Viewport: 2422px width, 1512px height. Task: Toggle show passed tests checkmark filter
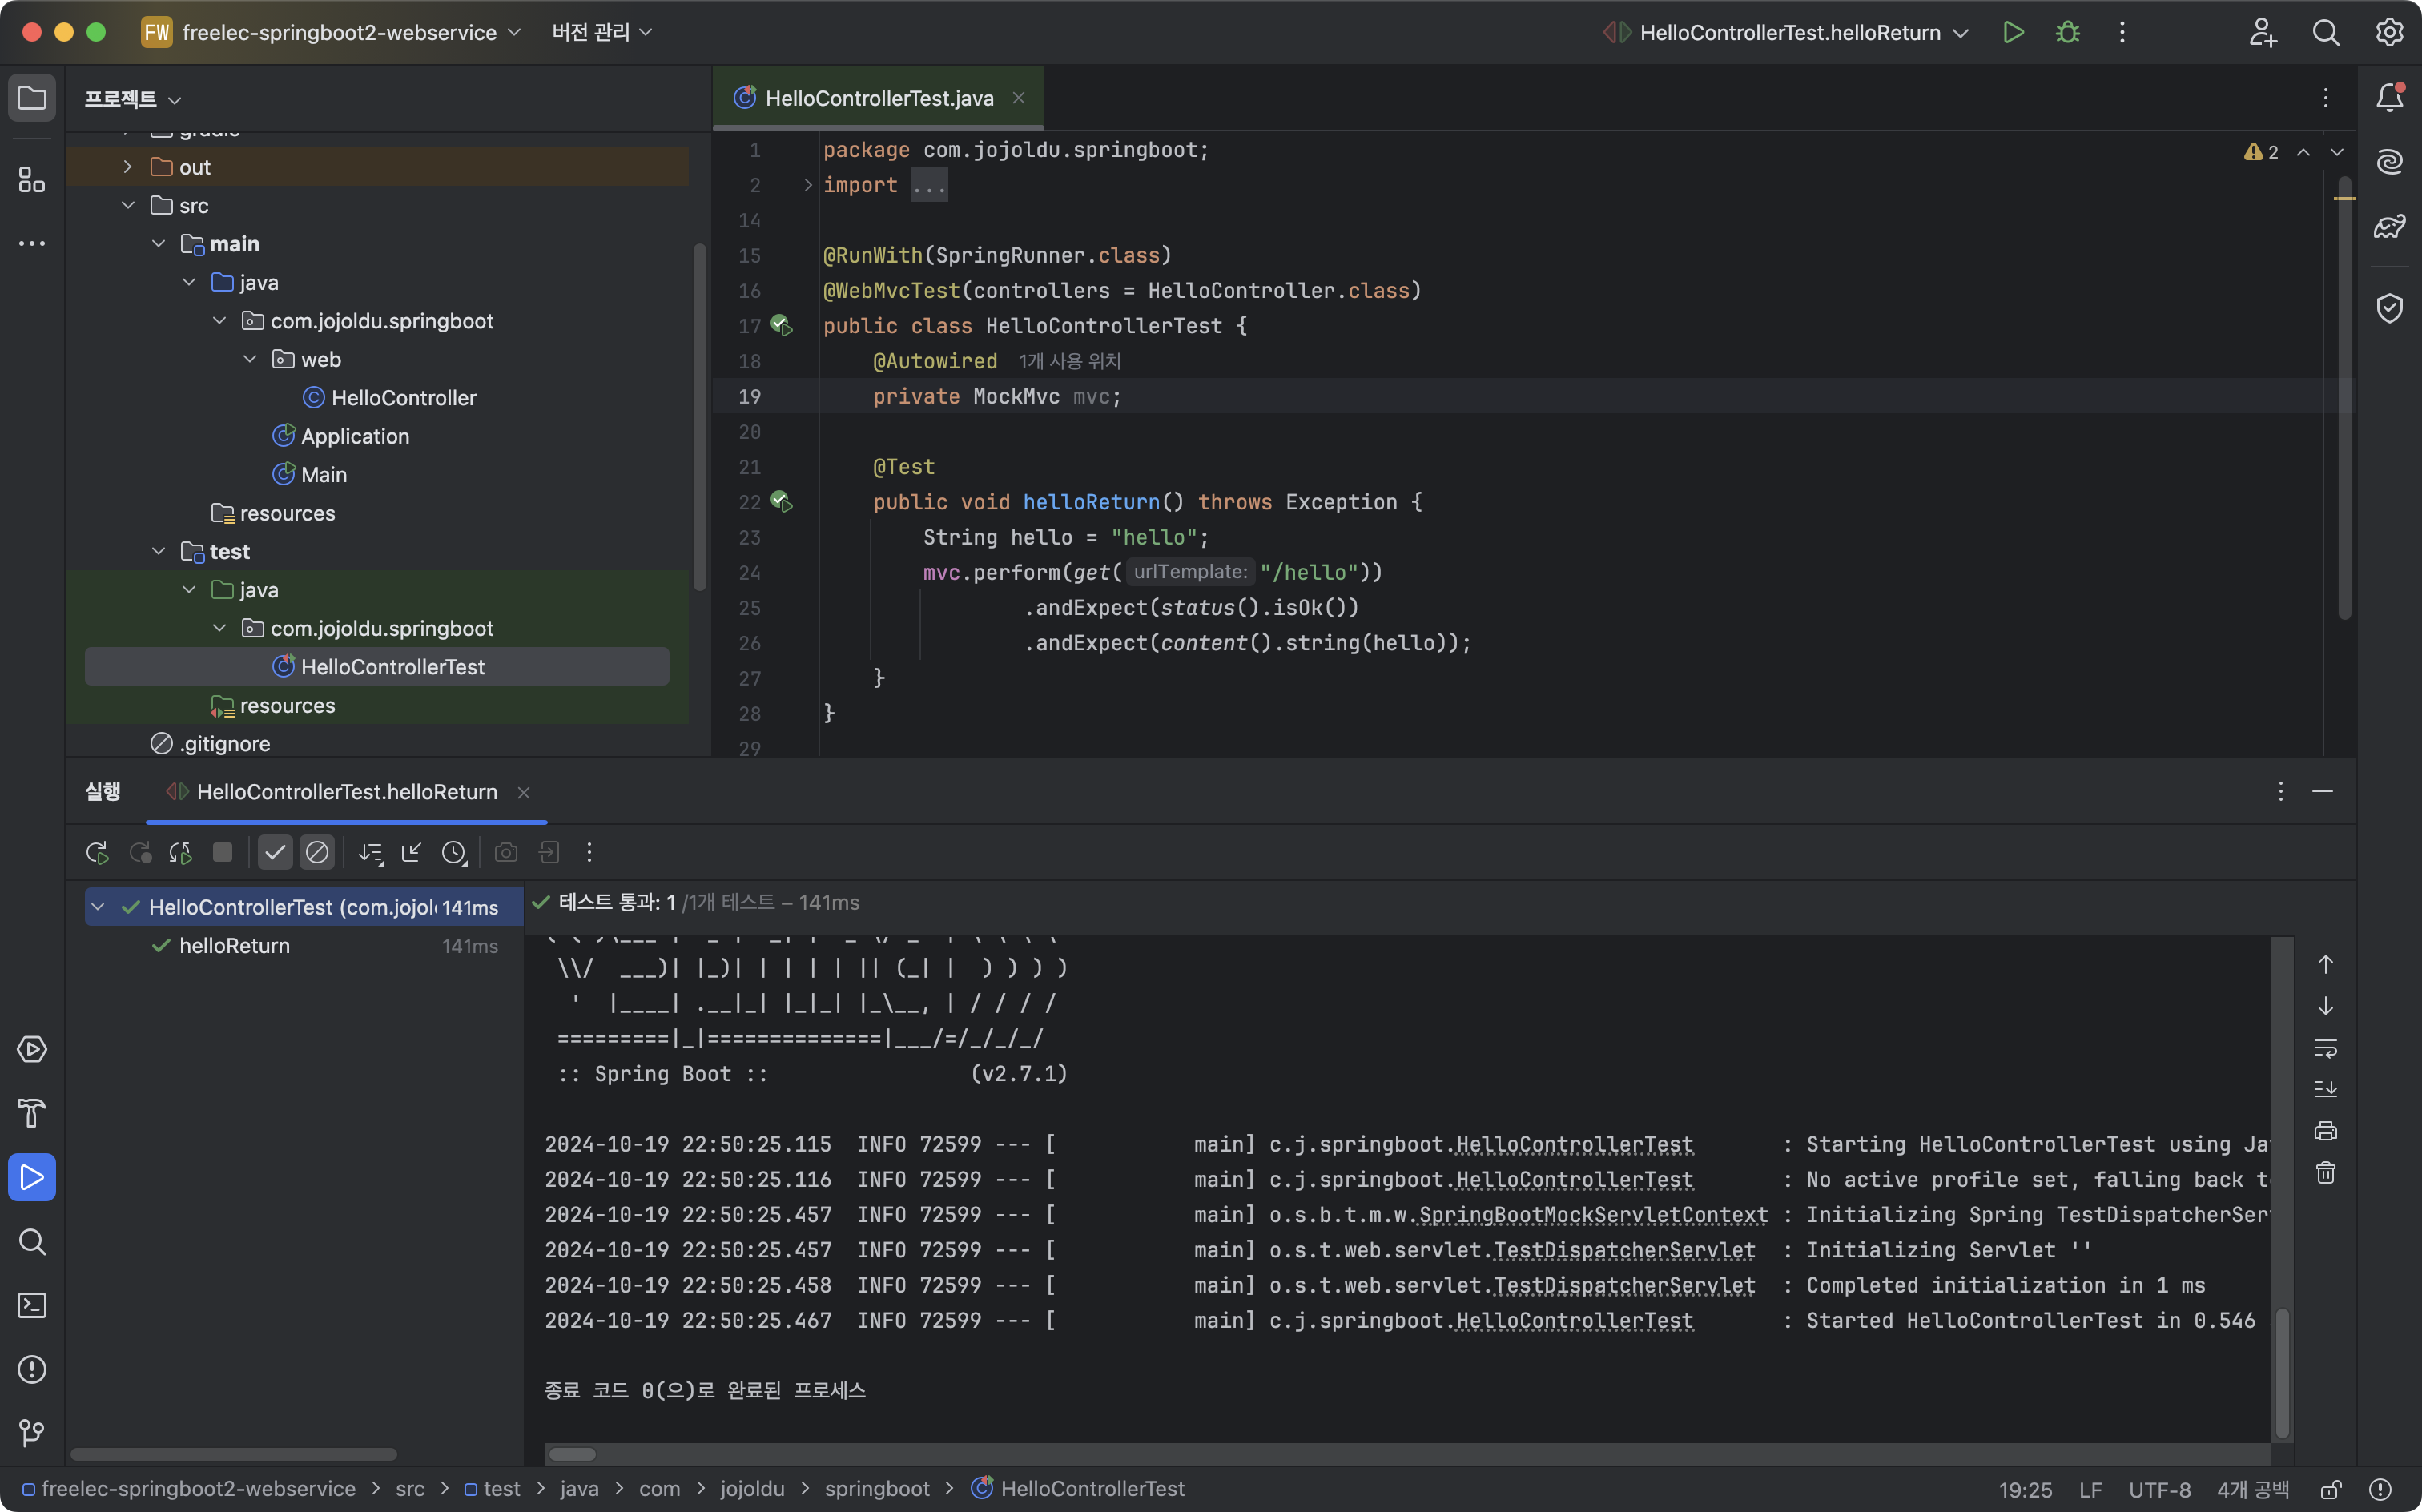click(275, 852)
